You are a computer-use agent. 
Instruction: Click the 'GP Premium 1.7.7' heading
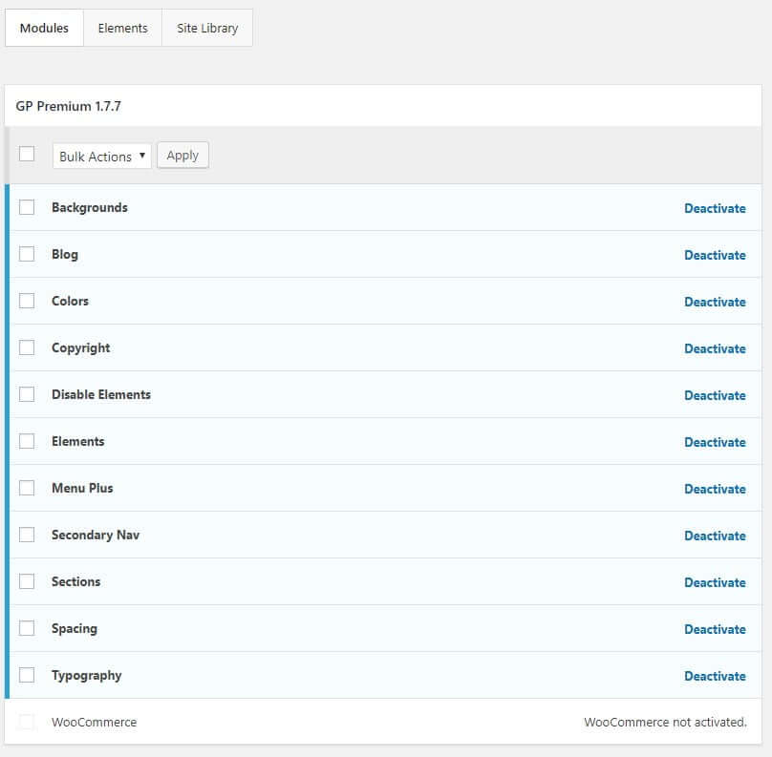(x=68, y=106)
